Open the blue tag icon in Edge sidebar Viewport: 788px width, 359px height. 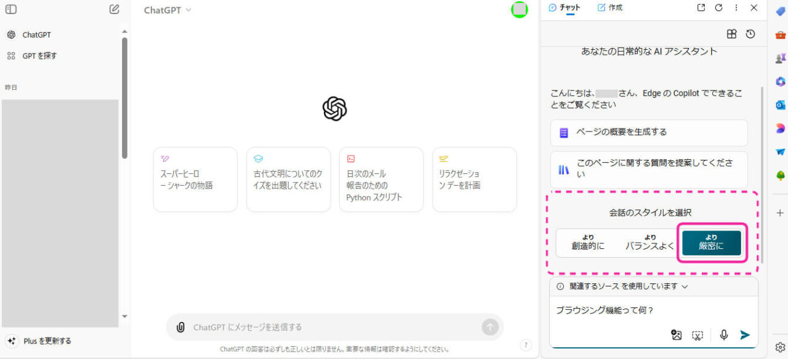click(x=781, y=11)
